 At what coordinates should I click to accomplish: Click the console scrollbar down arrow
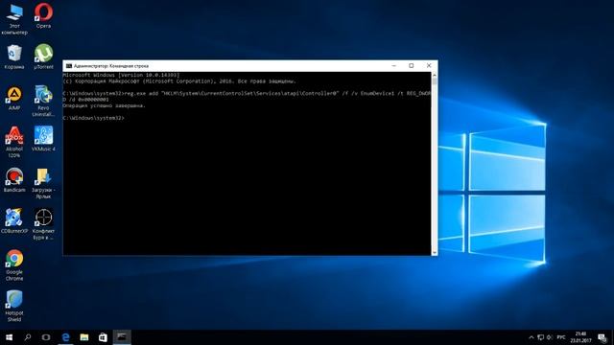435,253
